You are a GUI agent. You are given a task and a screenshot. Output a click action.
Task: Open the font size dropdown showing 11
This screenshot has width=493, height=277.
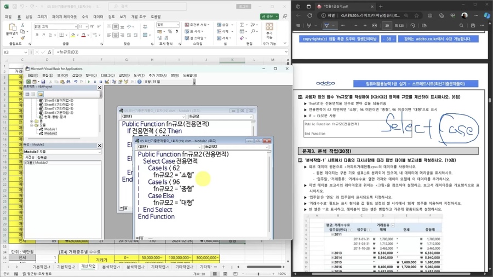pyautogui.click(x=87, y=27)
